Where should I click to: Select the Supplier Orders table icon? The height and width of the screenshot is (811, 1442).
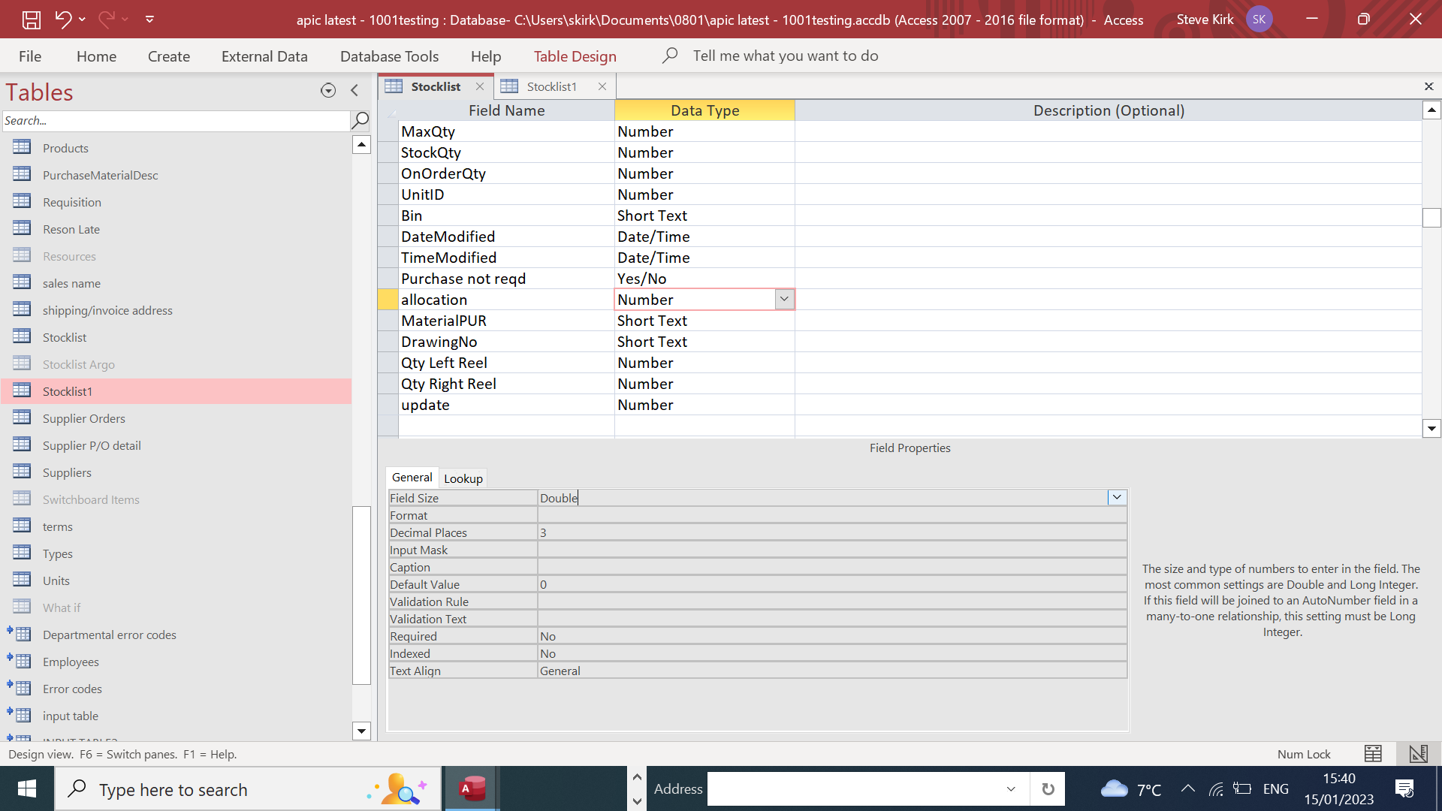[x=22, y=418]
